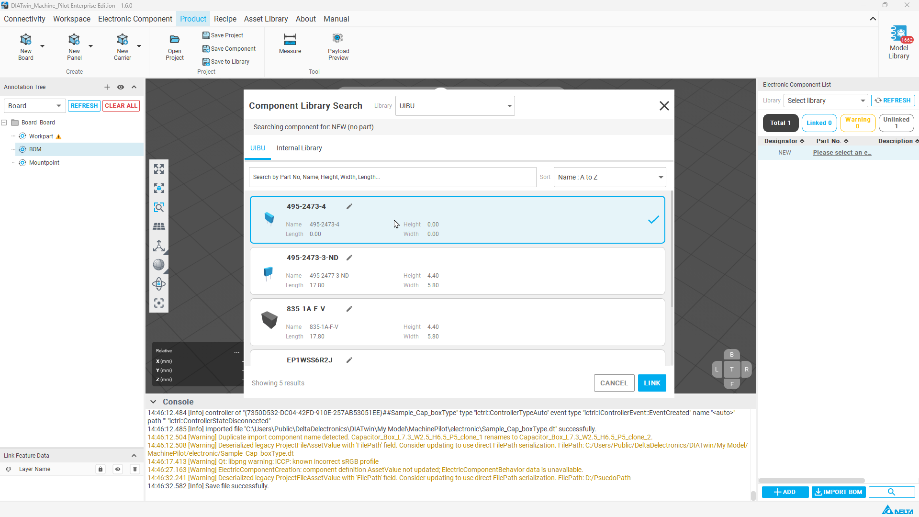Collapse the Annotation Tree panel

pos(134,87)
